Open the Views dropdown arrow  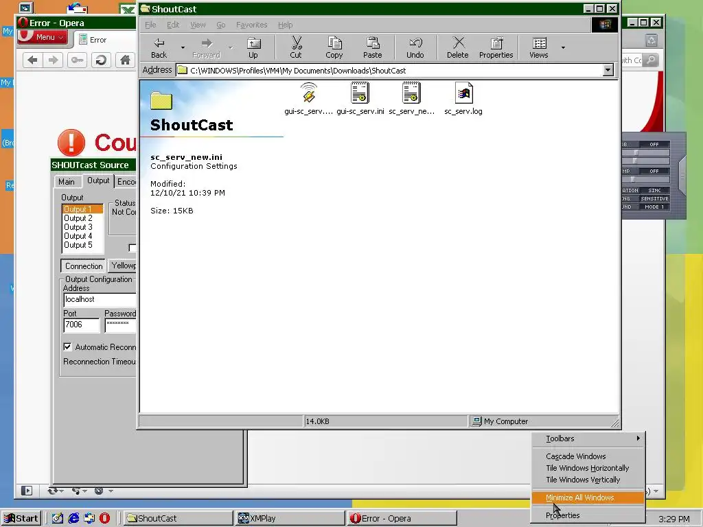[x=563, y=47]
